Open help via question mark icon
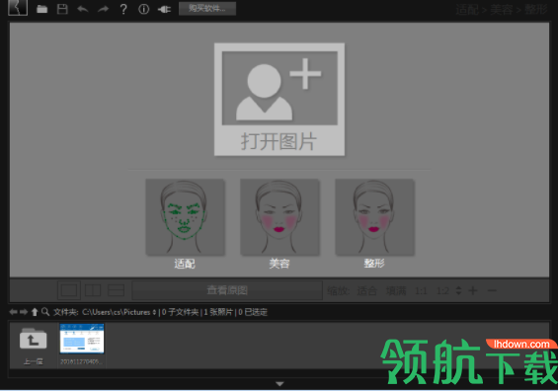The height and width of the screenshot is (391, 558). pyautogui.click(x=123, y=9)
